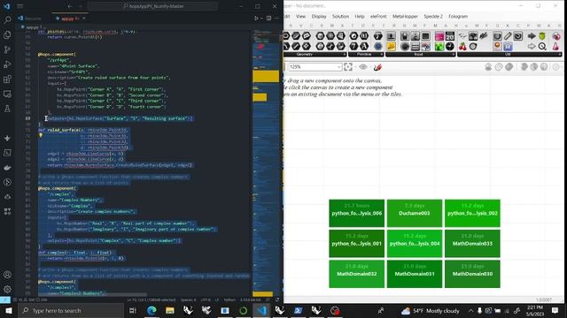Close the app.py editor tab

pos(84,18)
